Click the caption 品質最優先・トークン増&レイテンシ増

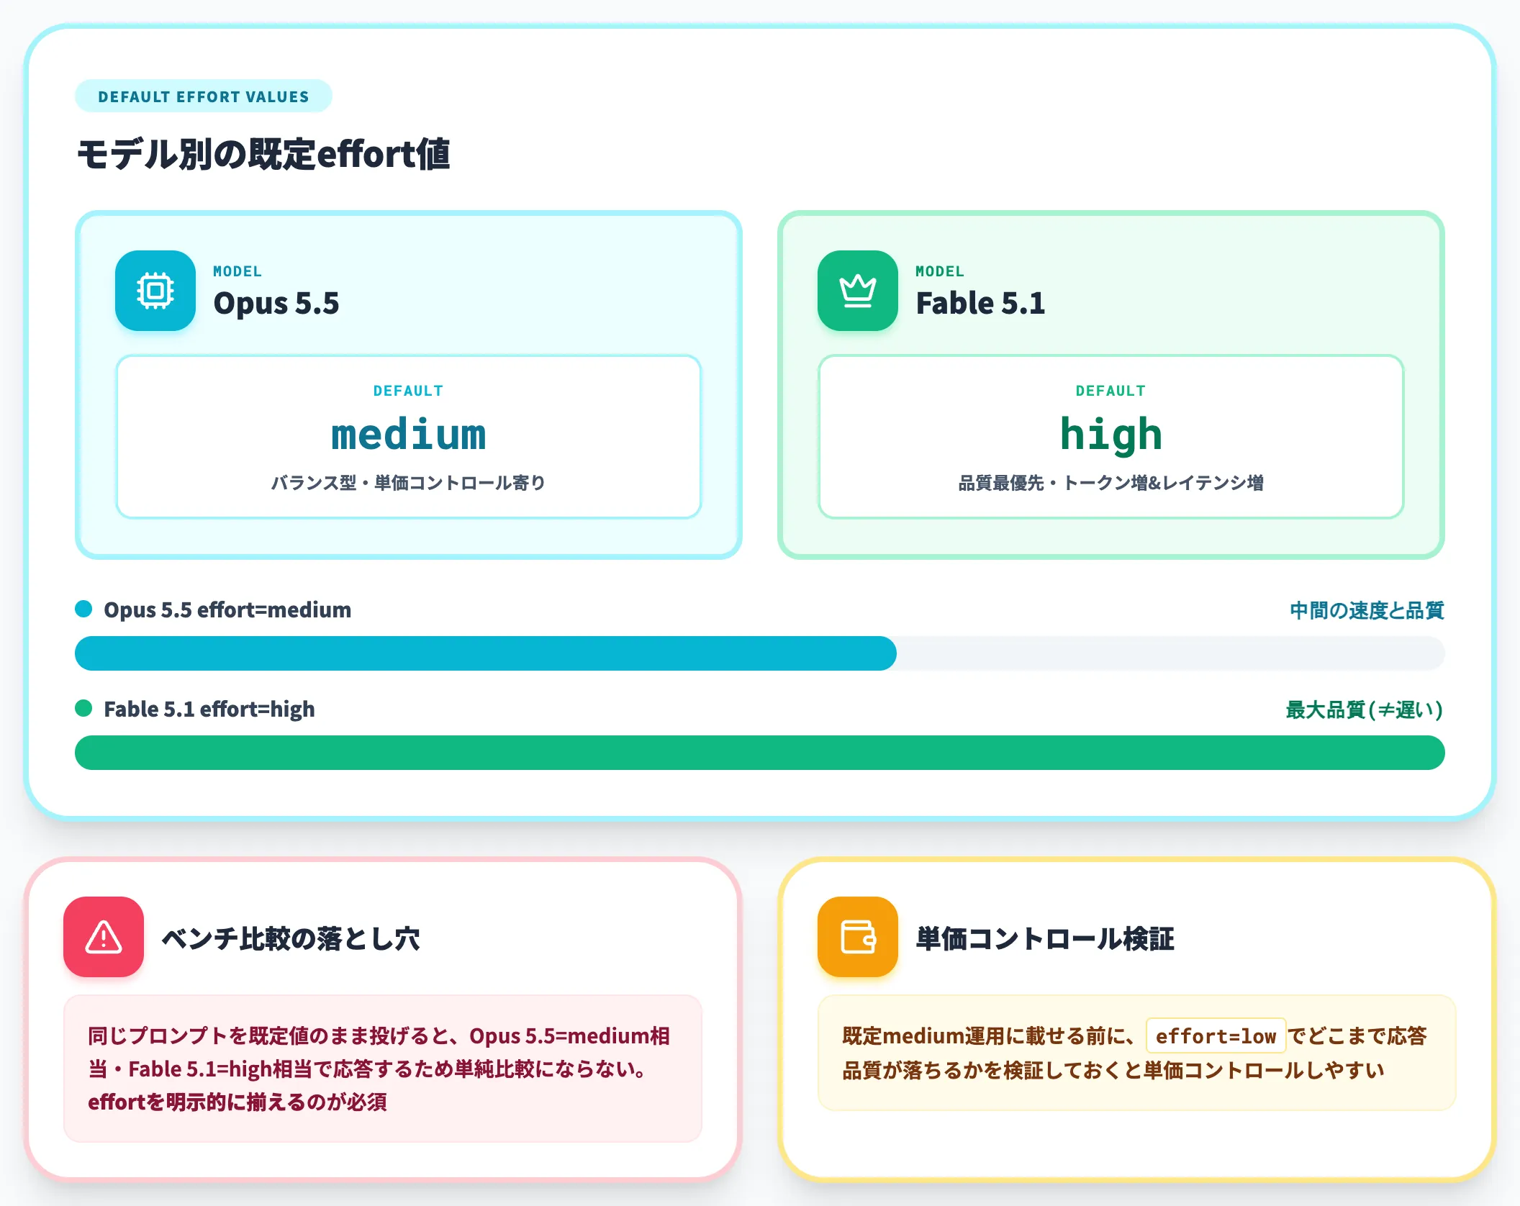click(1110, 483)
